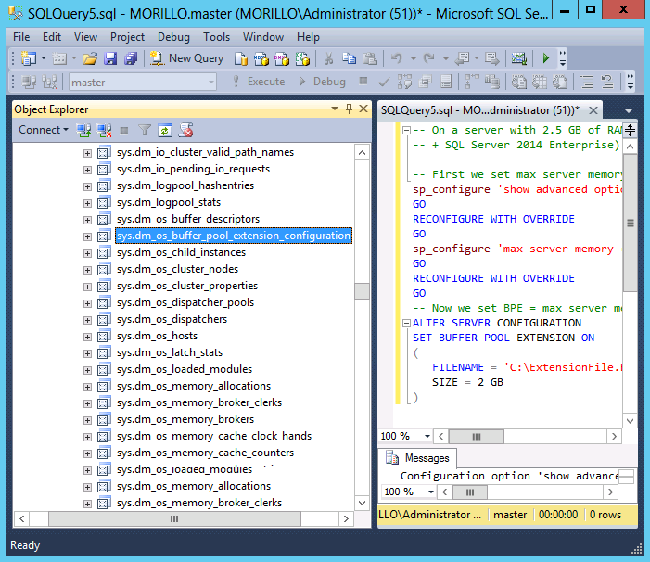The image size is (650, 562).
Task: Click the Undo arrow icon
Action: tap(396, 58)
